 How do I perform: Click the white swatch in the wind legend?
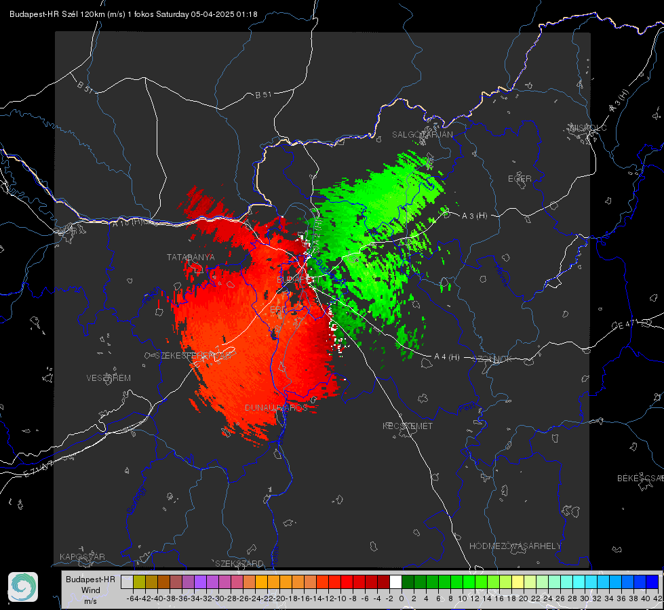pos(395,582)
